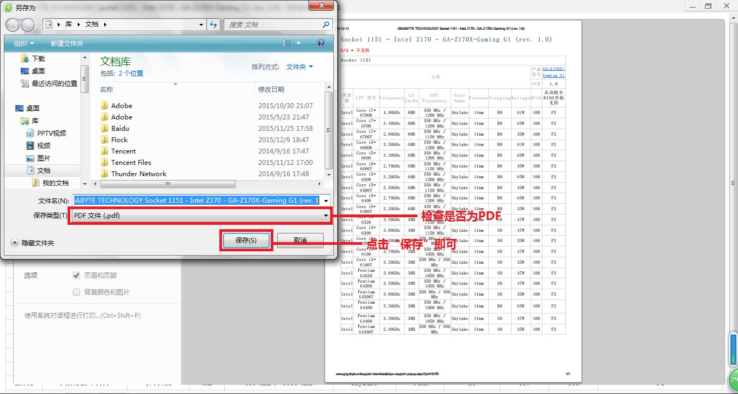Screen dimensions: 738x394
Task: Open the 排列方式 文件夹 dropdown
Action: [300, 66]
